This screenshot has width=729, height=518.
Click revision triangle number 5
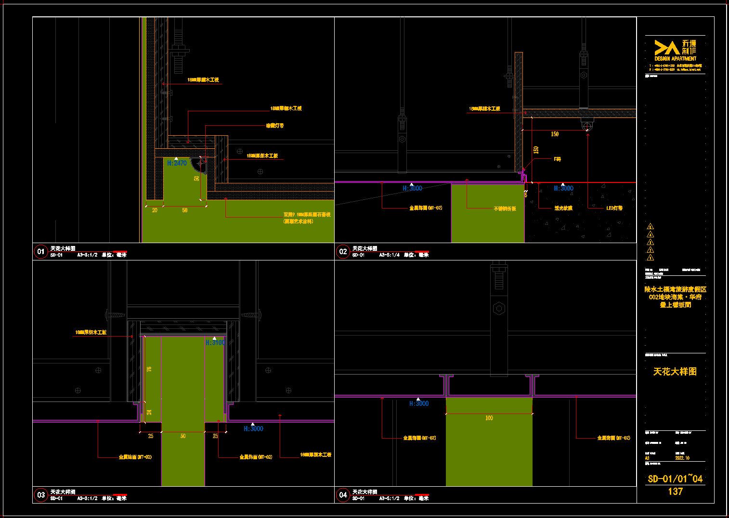(651, 226)
